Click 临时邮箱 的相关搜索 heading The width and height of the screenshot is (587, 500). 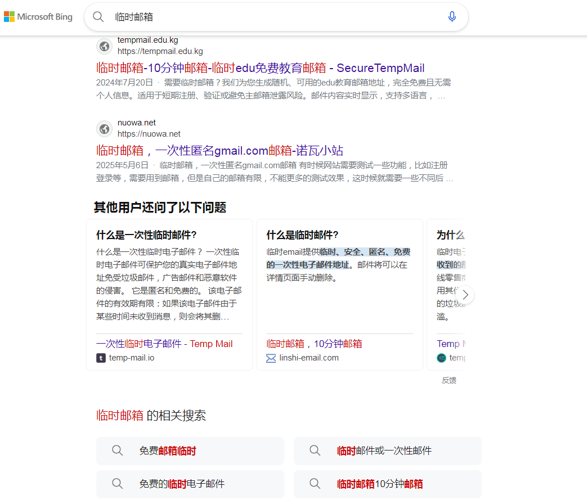(x=151, y=416)
